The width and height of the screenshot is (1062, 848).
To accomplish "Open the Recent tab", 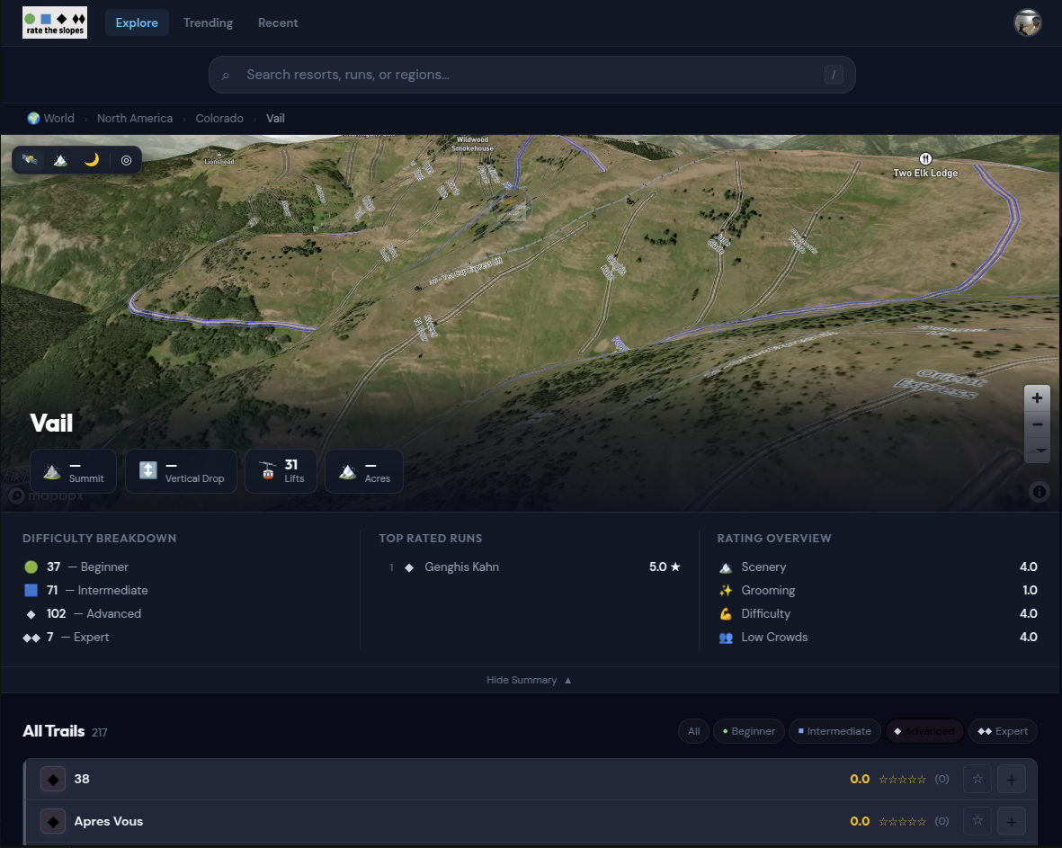I will coord(278,22).
